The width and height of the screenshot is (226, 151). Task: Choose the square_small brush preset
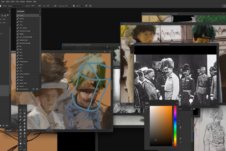pyautogui.click(x=28, y=83)
